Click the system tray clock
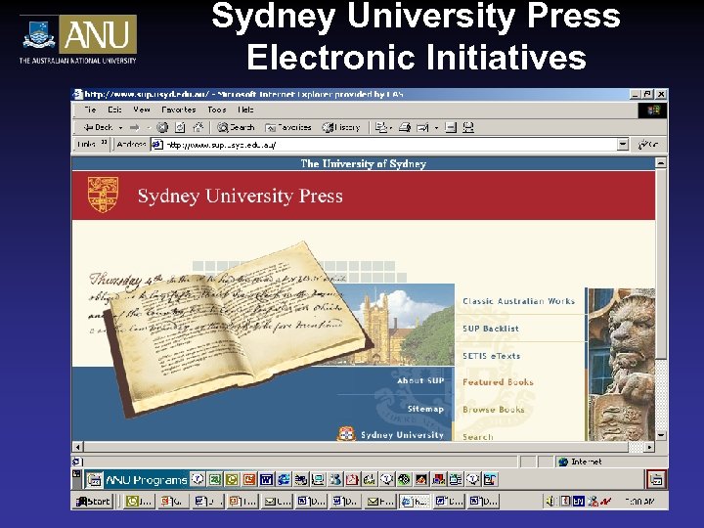 click(x=639, y=501)
